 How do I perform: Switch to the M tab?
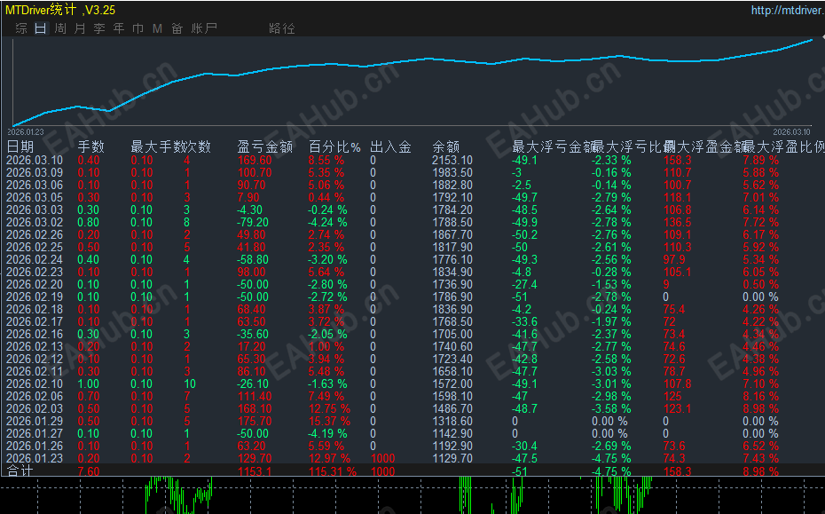[x=157, y=28]
